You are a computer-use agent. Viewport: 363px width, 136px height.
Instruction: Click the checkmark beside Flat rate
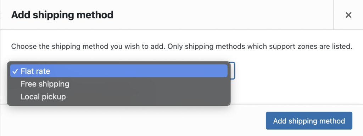coord(15,71)
